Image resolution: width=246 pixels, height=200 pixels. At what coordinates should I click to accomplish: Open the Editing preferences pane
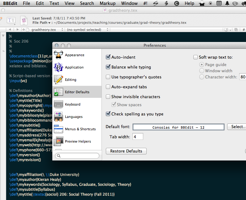pyautogui.click(x=58, y=80)
